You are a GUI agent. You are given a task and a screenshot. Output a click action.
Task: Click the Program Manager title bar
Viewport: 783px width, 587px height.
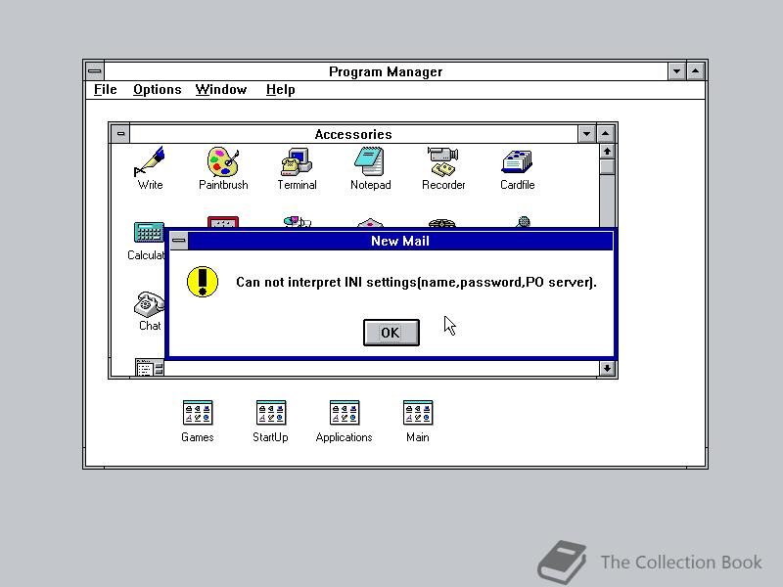point(386,71)
